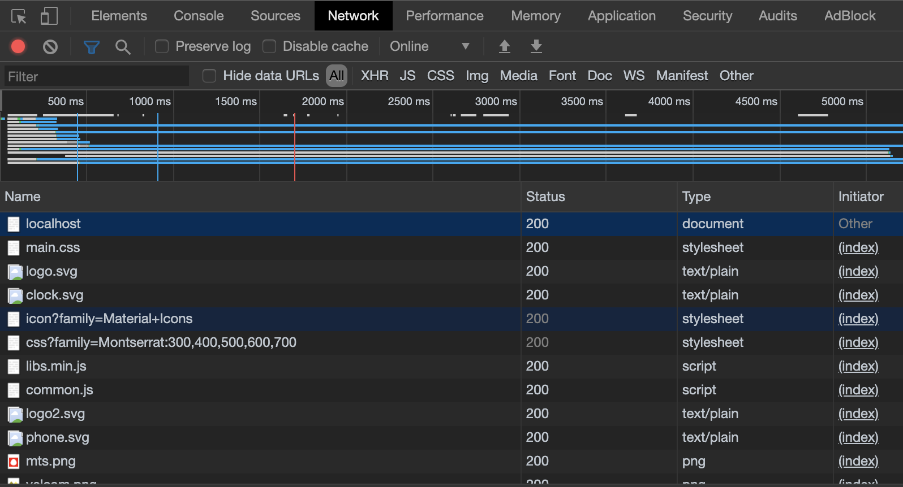Enable the Disable cache checkbox
The image size is (903, 487).
click(x=269, y=46)
